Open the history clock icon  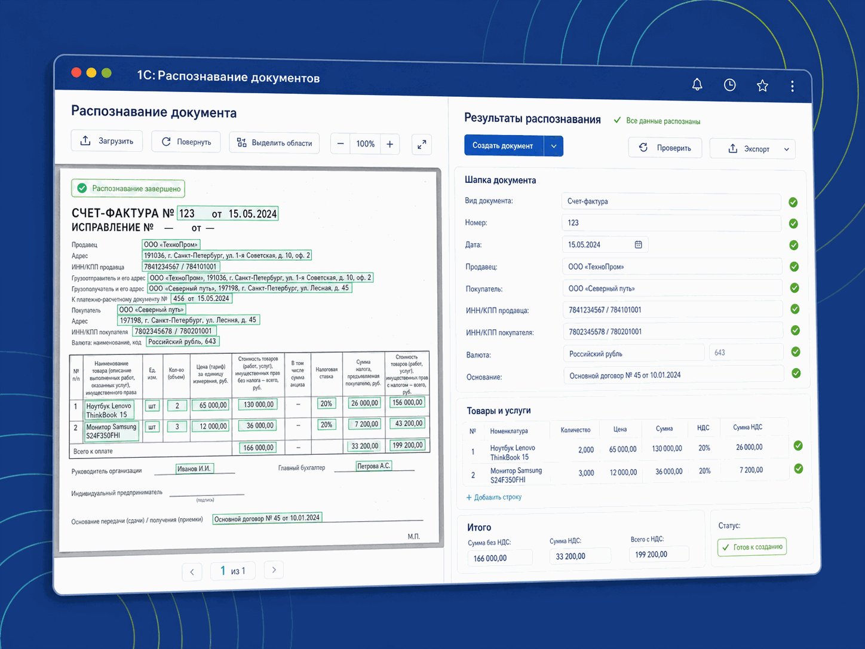[x=729, y=85]
